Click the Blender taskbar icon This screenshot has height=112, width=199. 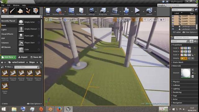tap(50, 109)
